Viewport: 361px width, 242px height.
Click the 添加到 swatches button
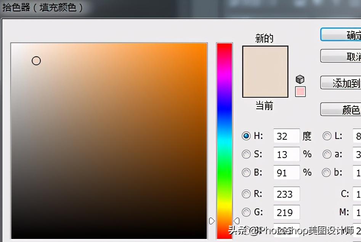click(341, 82)
